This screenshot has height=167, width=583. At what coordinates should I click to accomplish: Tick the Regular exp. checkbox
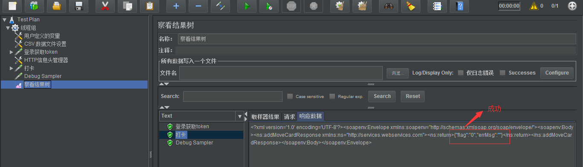tap(332, 96)
